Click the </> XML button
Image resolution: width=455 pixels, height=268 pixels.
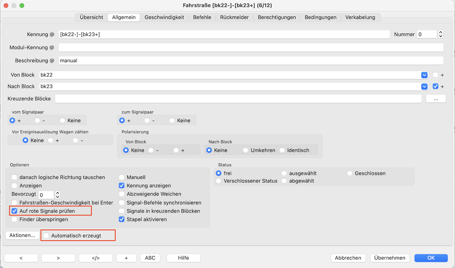(x=95, y=258)
